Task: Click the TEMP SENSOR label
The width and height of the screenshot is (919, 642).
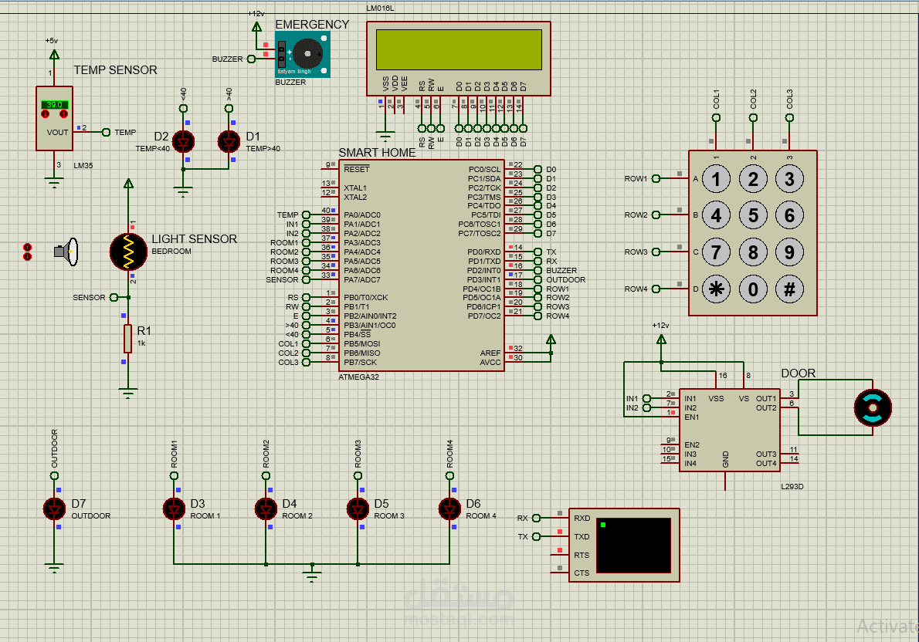Action: coord(116,69)
